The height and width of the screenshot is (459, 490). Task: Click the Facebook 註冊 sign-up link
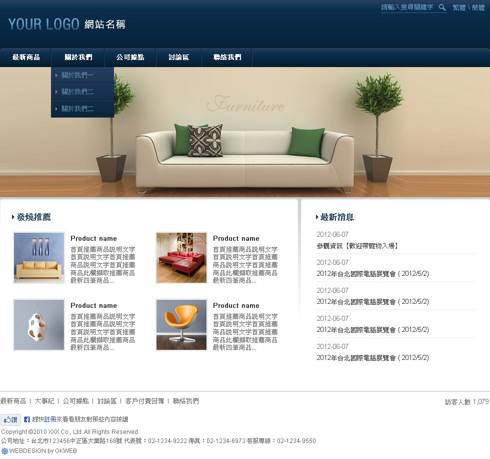click(50, 419)
